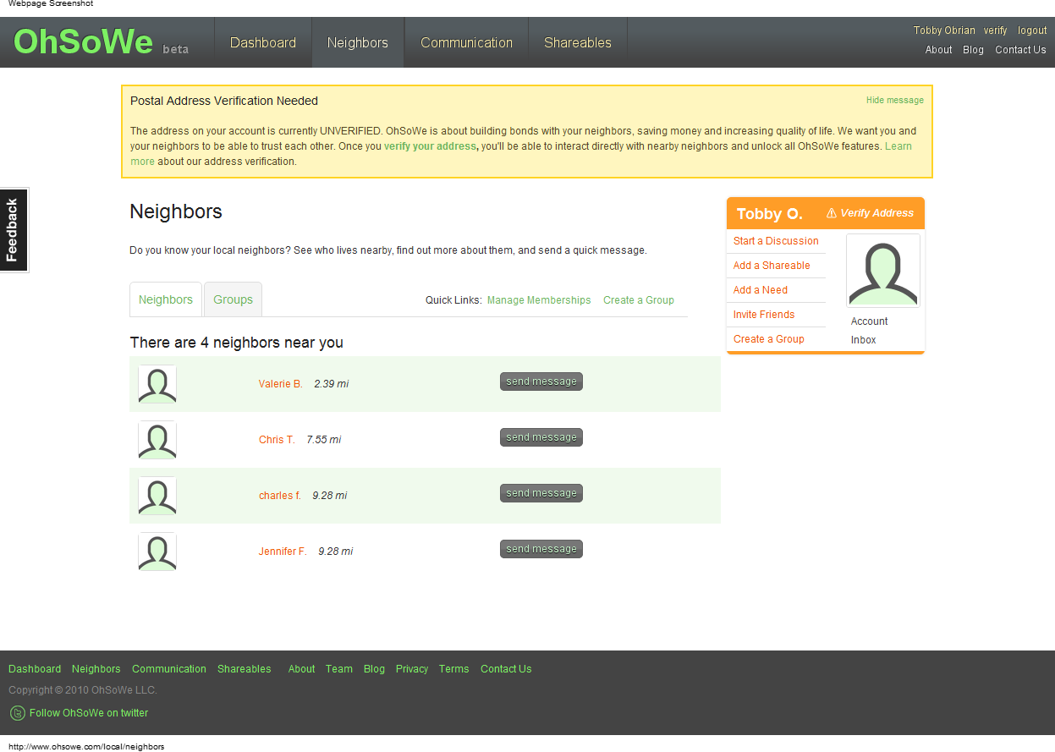Click '2.39 mi' distance text
The width and height of the screenshot is (1055, 752).
[x=331, y=384]
